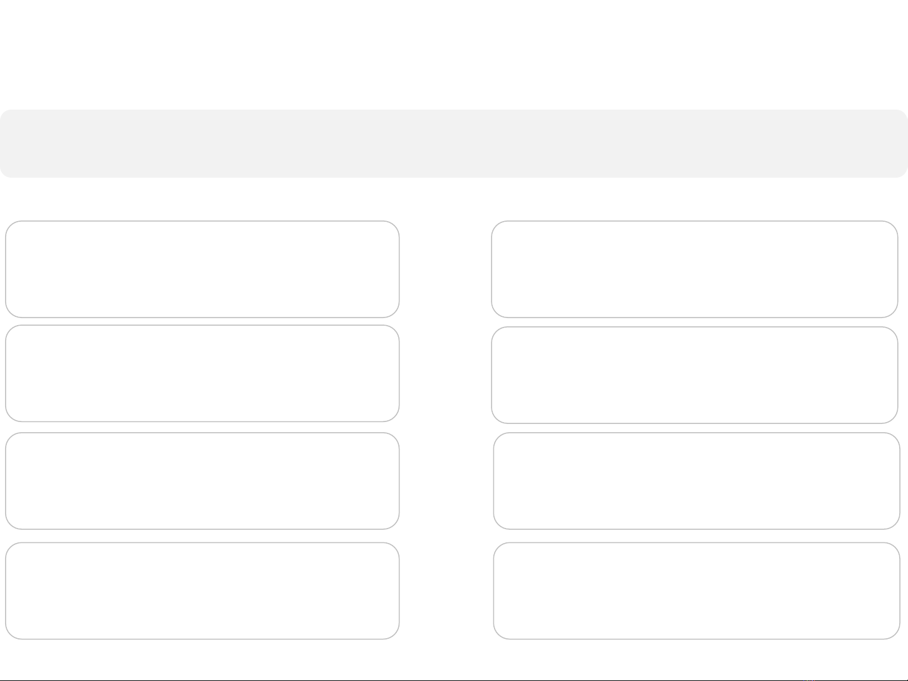The height and width of the screenshot is (681, 908).
Task: Click the last outlined box on right side
Action: [696, 591]
